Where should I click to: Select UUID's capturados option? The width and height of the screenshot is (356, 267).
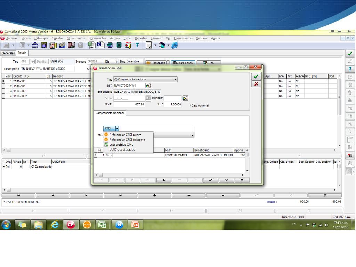(122, 149)
